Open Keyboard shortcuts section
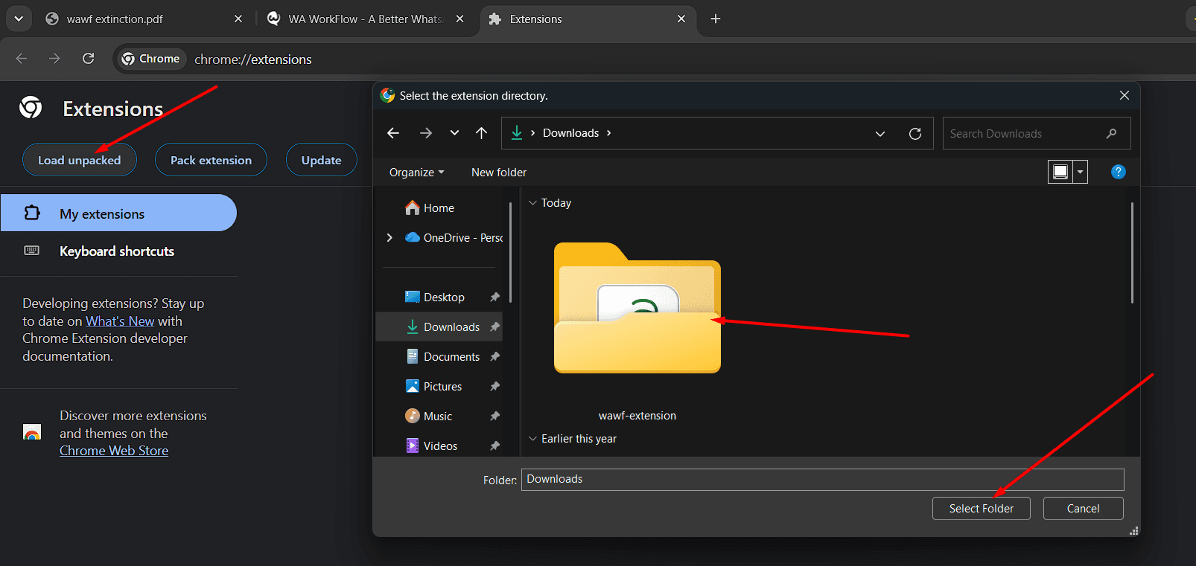 tap(118, 251)
